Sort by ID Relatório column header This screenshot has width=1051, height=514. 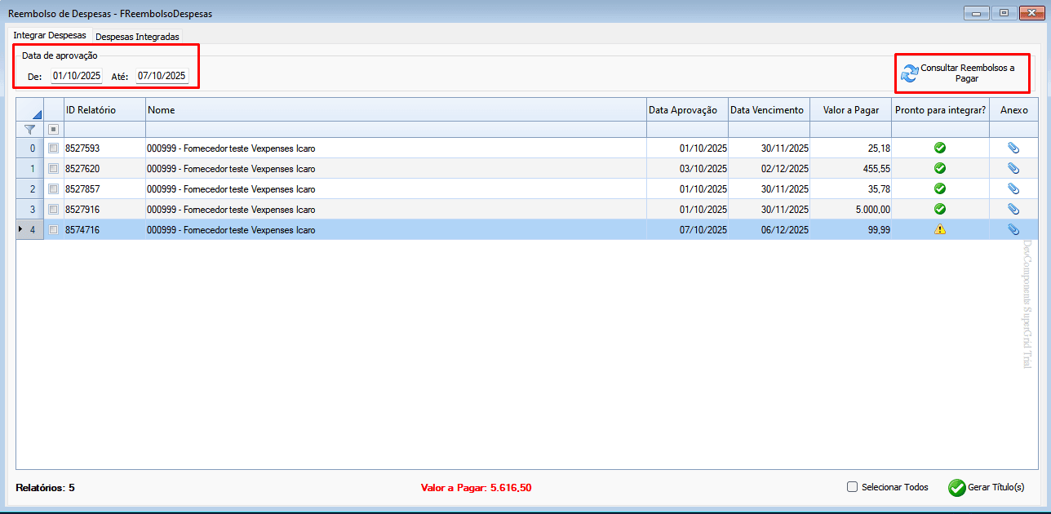[x=104, y=110]
